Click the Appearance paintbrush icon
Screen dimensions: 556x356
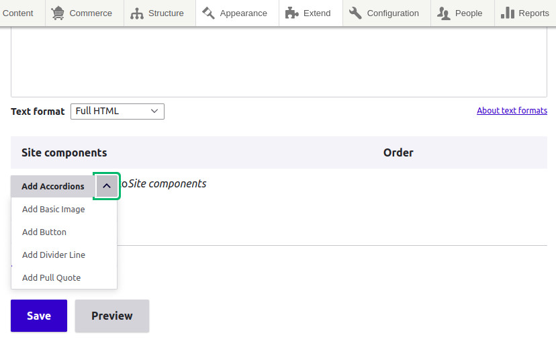tap(208, 13)
